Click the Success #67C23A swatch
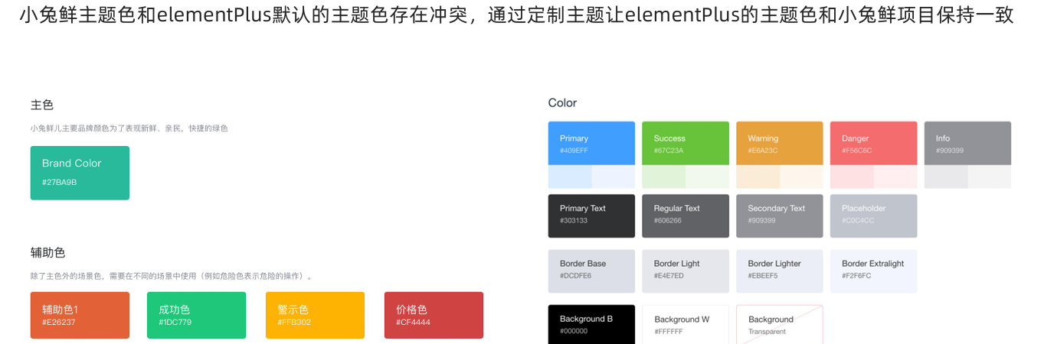 [x=686, y=143]
